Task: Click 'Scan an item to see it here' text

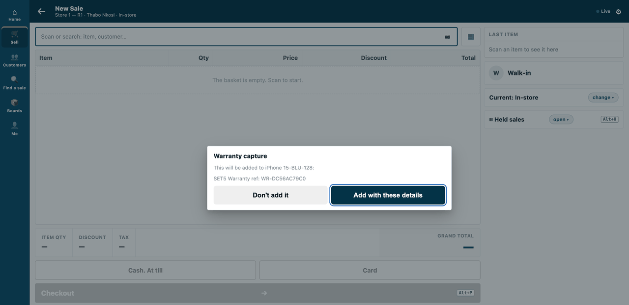Action: coord(523,50)
